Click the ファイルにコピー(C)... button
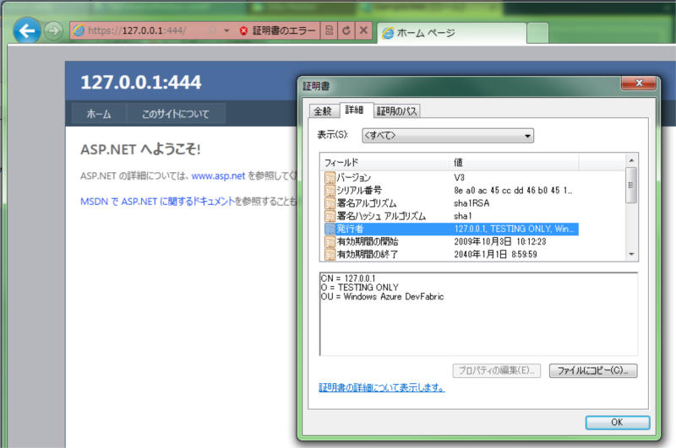 tap(593, 370)
